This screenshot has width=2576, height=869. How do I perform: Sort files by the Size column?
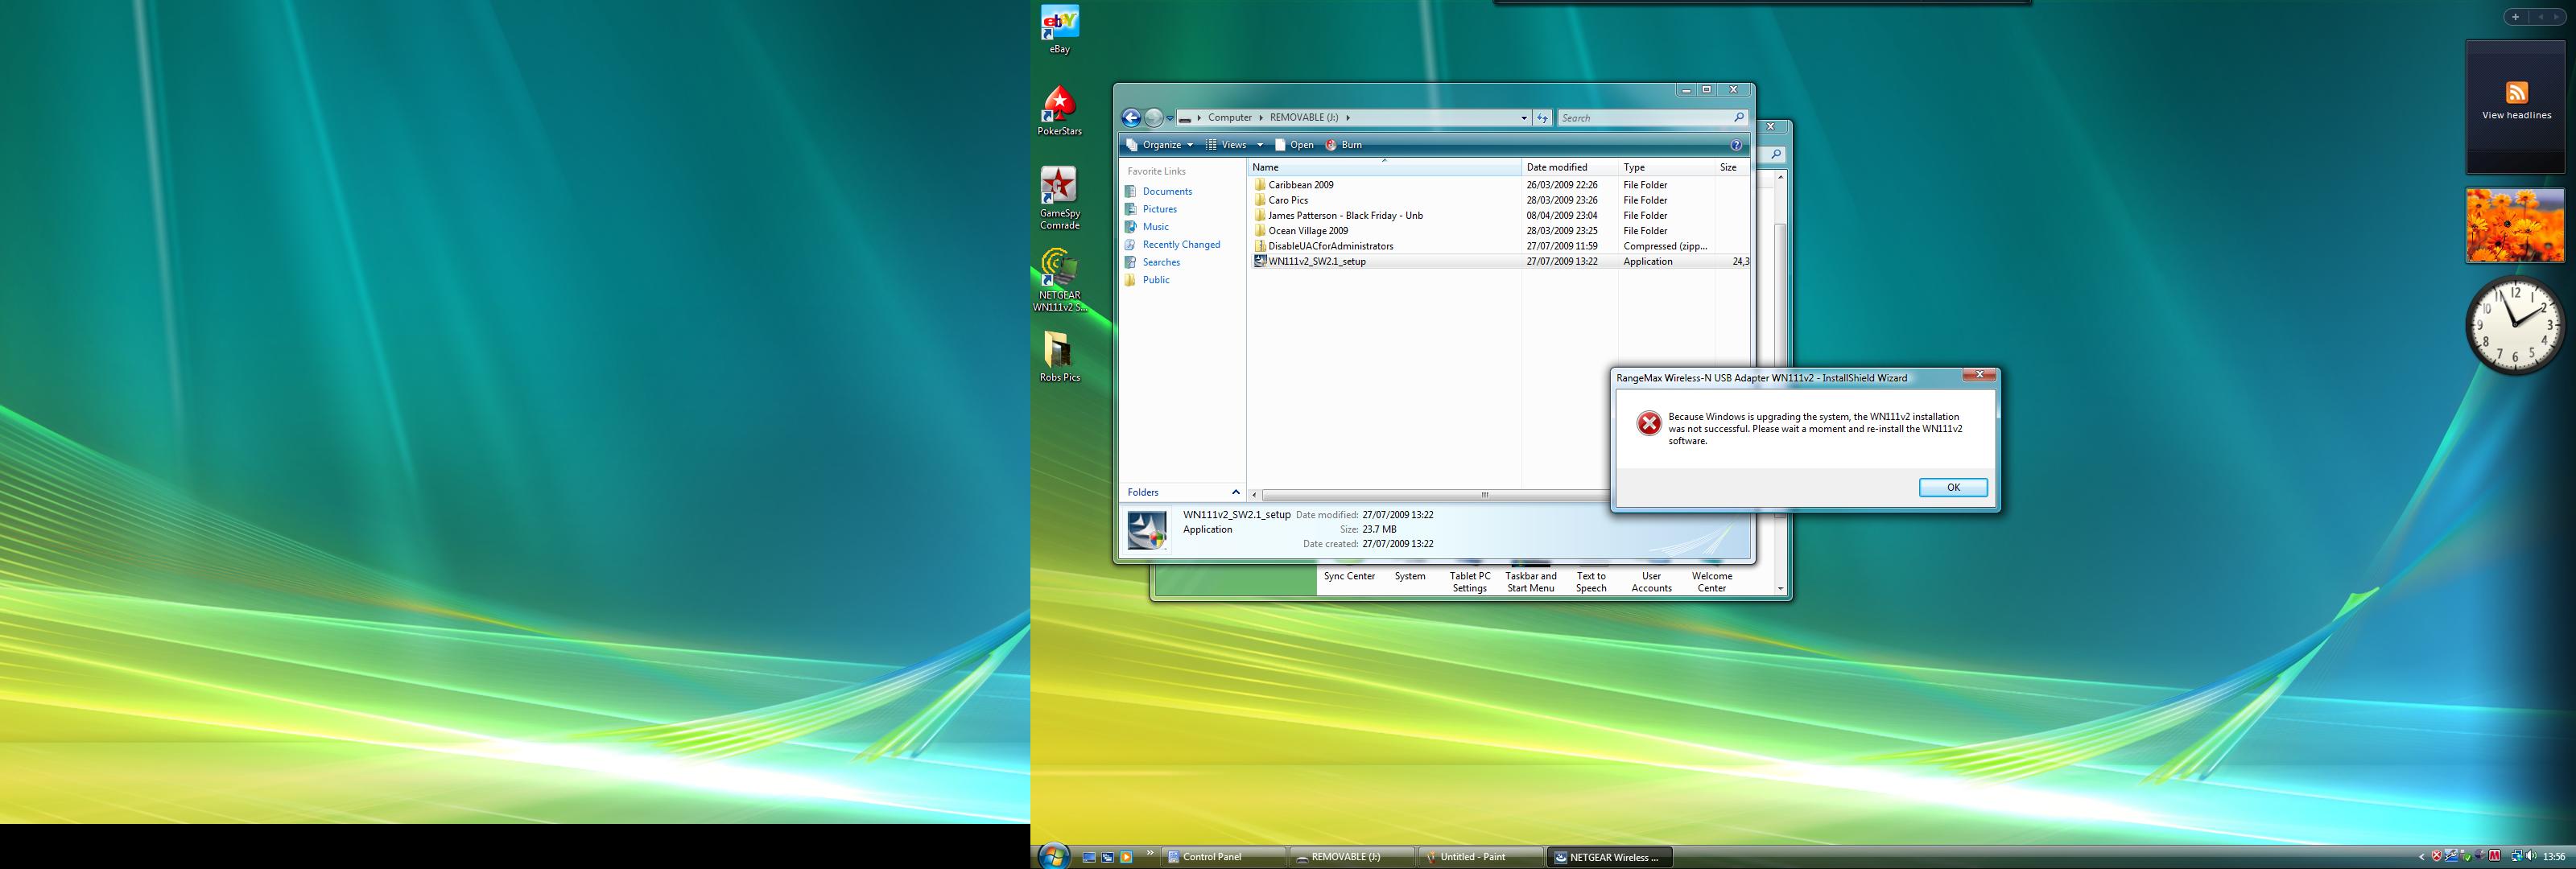click(1732, 167)
